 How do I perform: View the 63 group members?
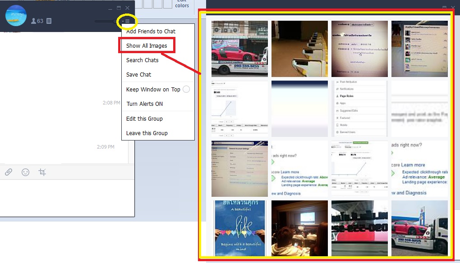tap(37, 21)
